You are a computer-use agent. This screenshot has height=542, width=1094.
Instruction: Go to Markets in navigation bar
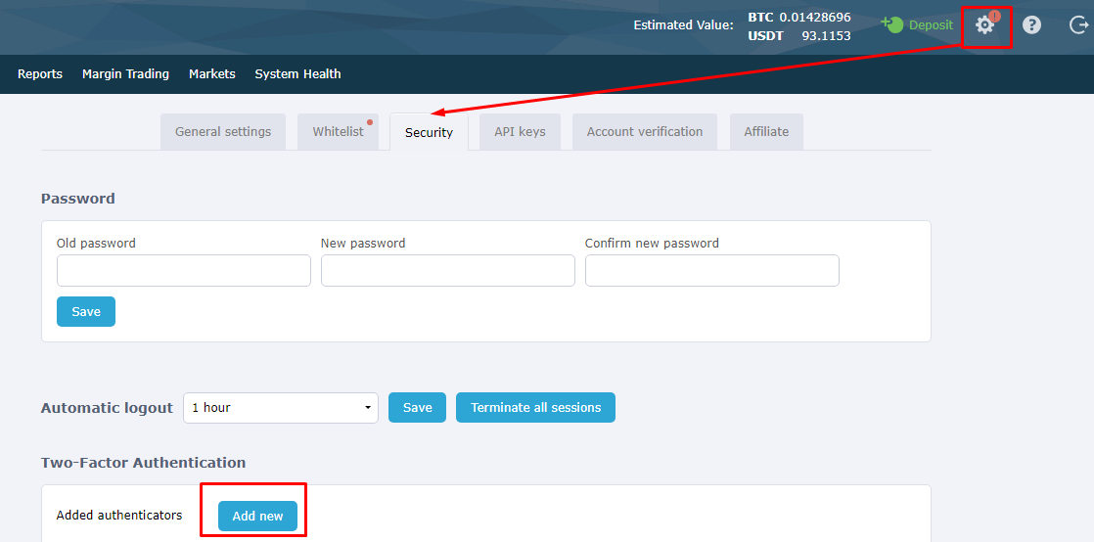(212, 74)
